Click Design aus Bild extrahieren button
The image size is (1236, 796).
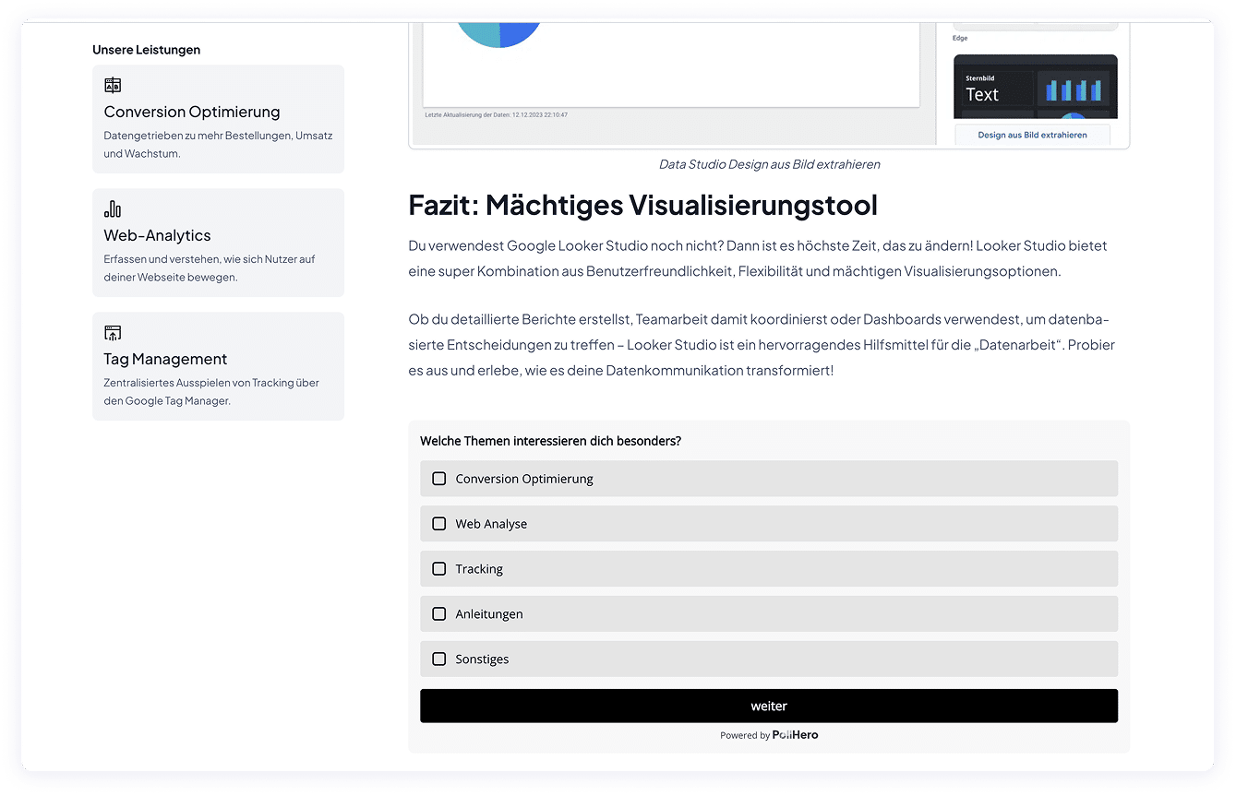[x=1032, y=135]
